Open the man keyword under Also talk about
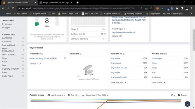 tap(154, 73)
